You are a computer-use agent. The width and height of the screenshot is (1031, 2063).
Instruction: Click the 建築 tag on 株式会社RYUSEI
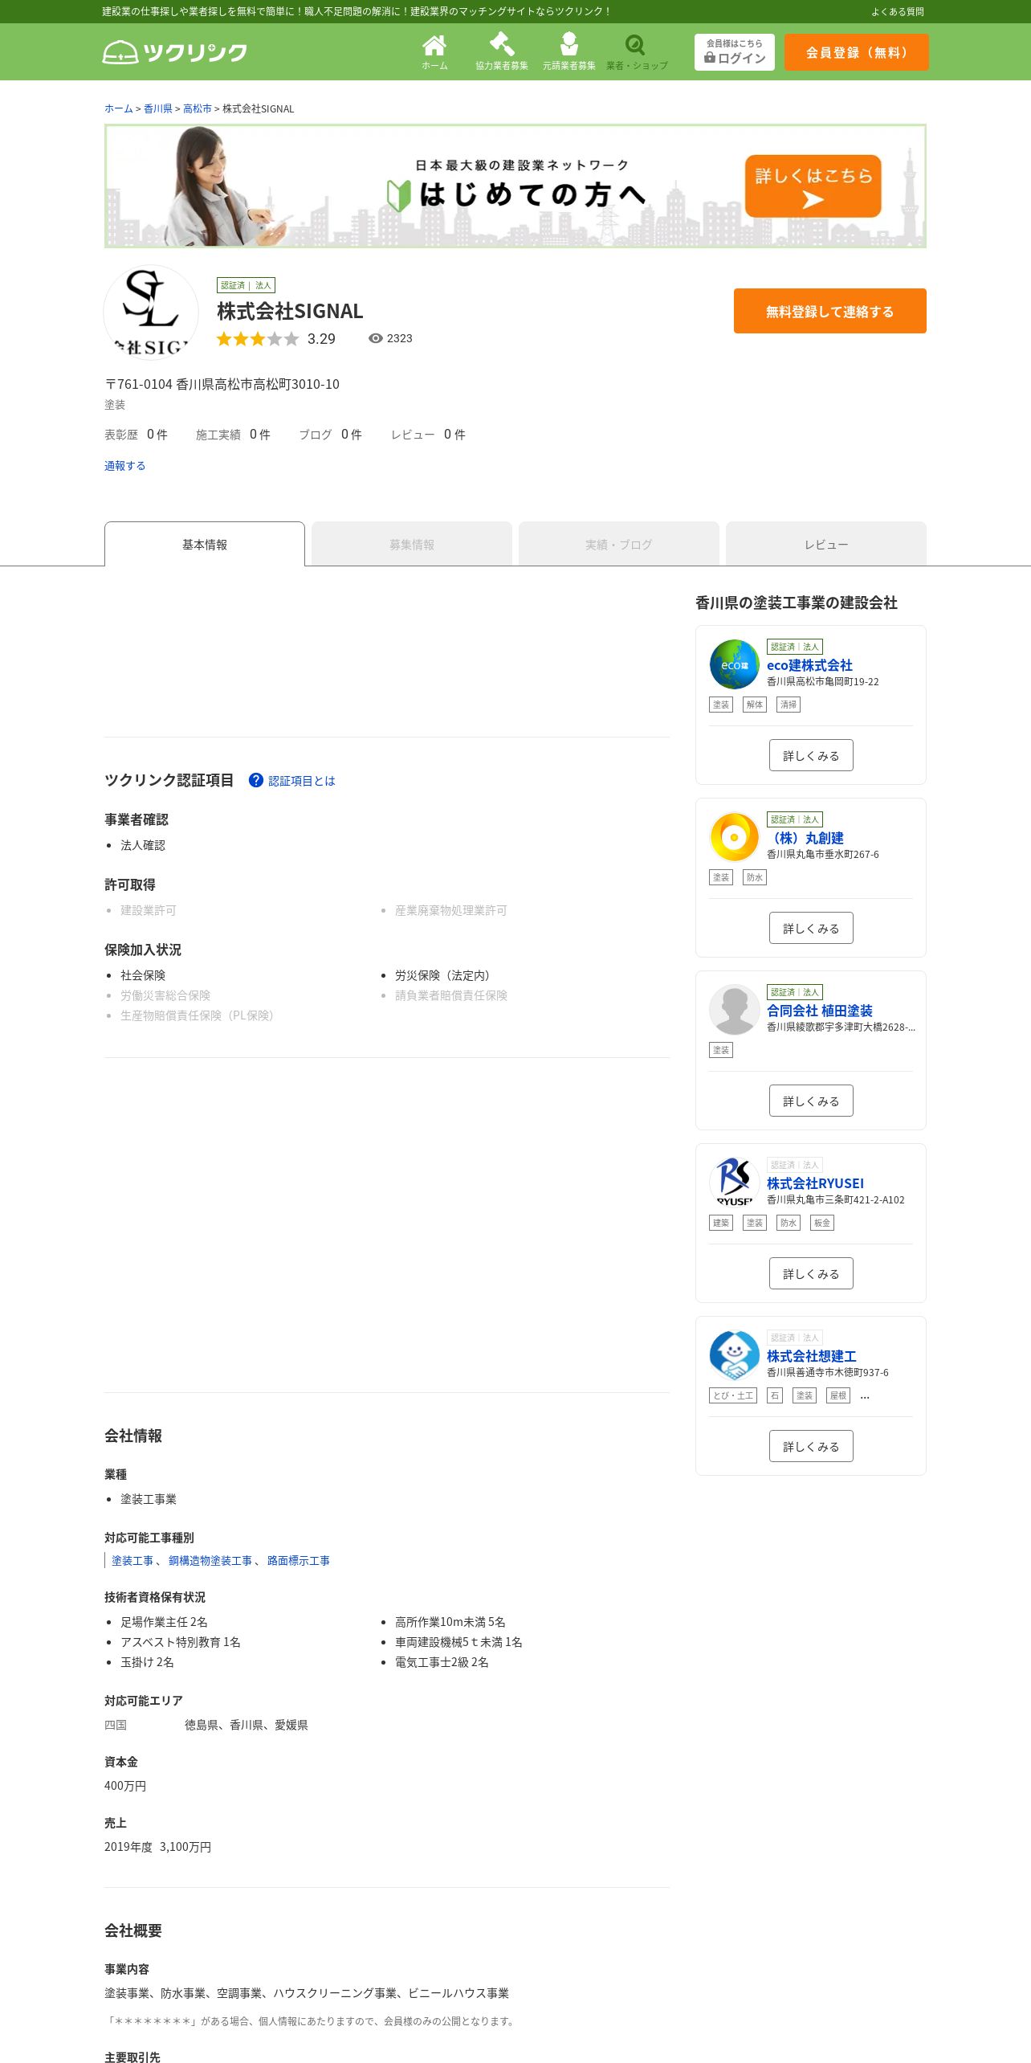(721, 1223)
